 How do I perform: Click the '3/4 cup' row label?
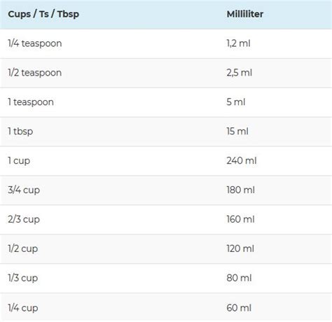[x=24, y=190]
